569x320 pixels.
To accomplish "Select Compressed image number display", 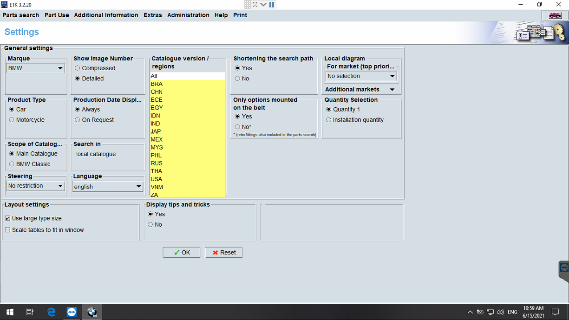I will 95,68.
